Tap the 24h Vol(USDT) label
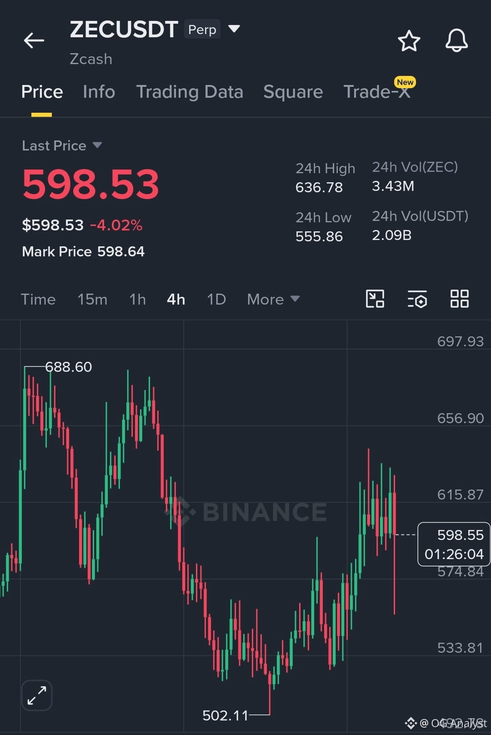 [x=420, y=216]
